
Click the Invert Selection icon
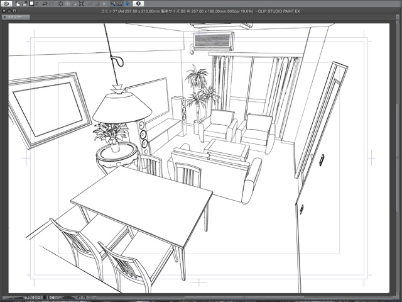pos(97,4)
